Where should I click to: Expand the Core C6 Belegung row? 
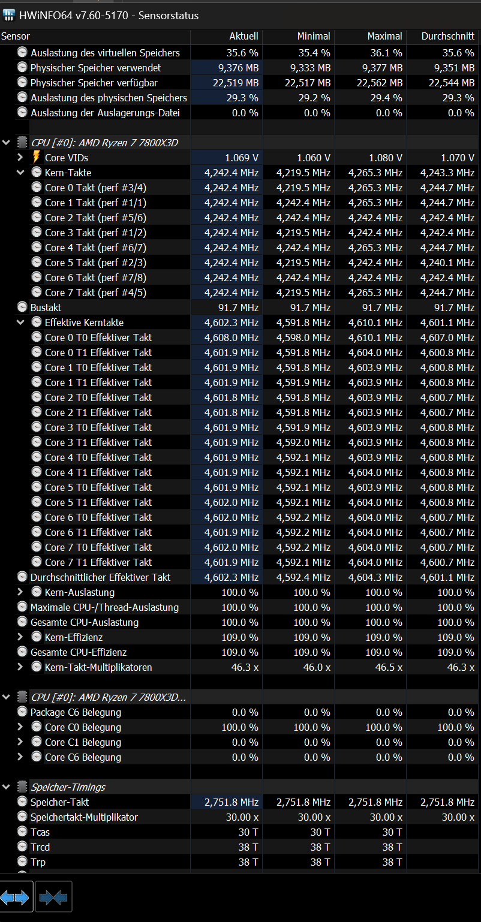coord(20,757)
